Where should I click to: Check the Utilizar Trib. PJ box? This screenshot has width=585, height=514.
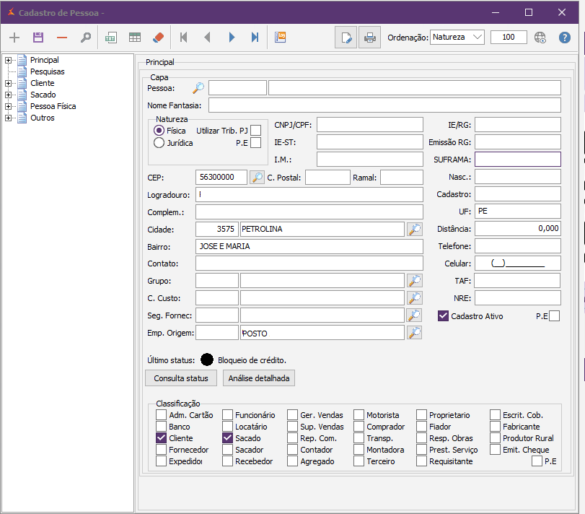click(255, 131)
